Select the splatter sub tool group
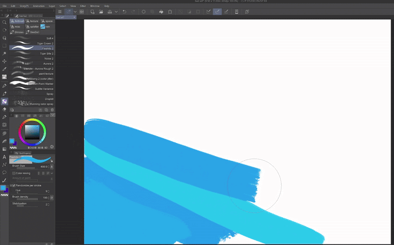Screen dimensions: 394x245 [x=32, y=27]
